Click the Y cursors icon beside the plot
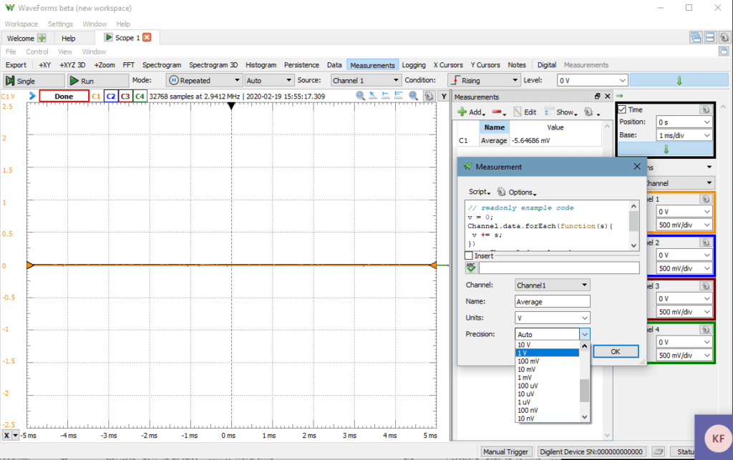Viewport: 733px width, 460px height. 443,95
